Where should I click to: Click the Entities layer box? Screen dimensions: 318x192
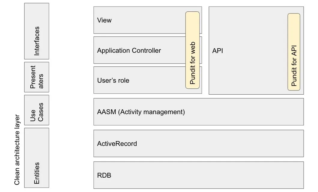(37, 158)
